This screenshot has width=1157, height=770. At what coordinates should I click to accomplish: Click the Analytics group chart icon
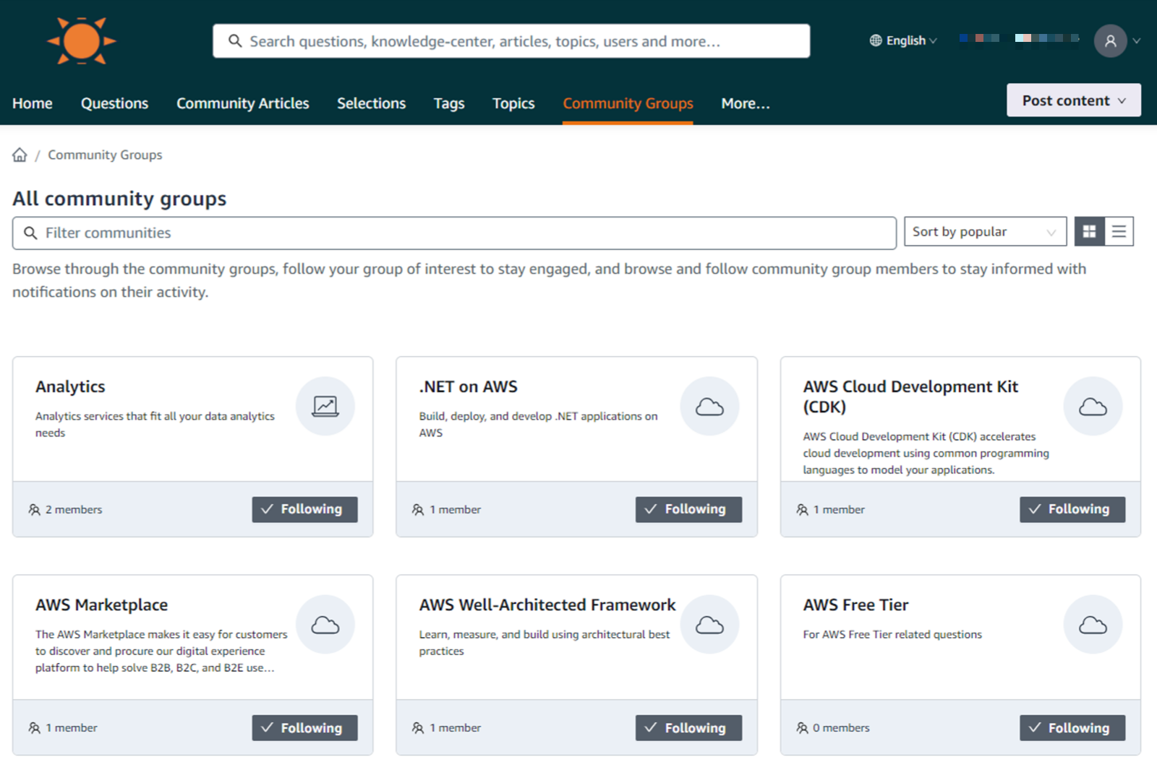coord(325,406)
